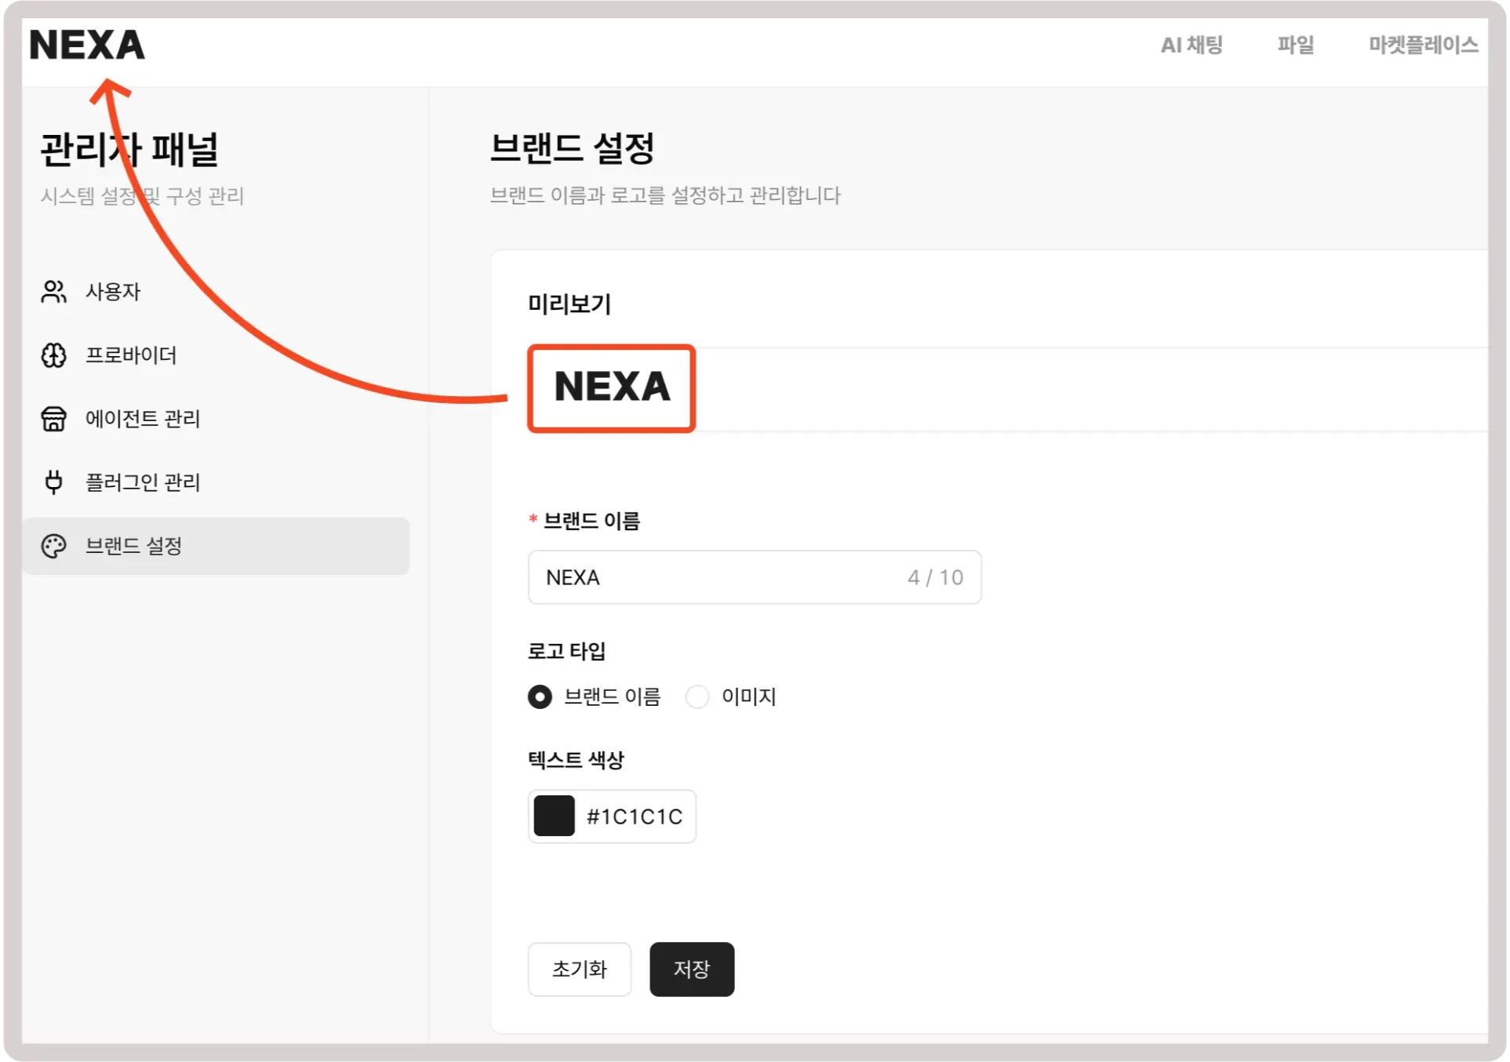This screenshot has height=1062, width=1510.
Task: Click the agent management store icon
Action: [53, 419]
